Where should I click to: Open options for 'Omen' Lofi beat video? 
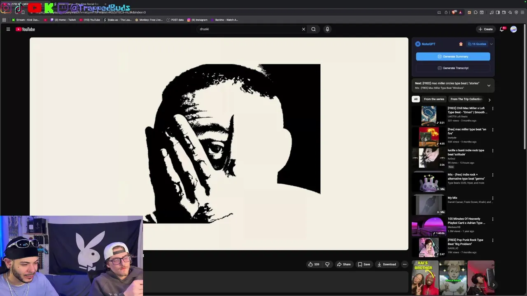tap(492, 109)
